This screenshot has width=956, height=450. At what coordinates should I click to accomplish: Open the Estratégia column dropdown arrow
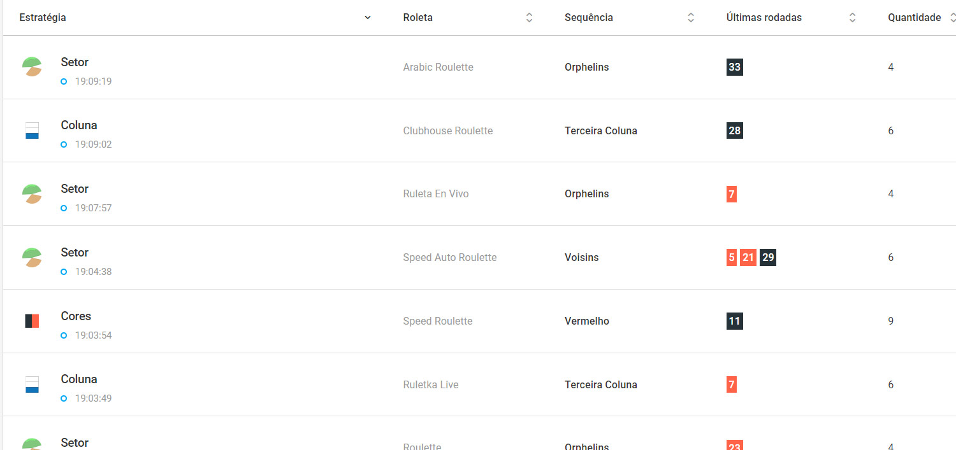click(367, 18)
